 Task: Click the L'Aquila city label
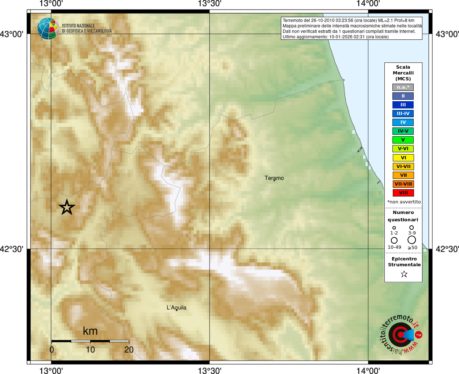click(177, 308)
